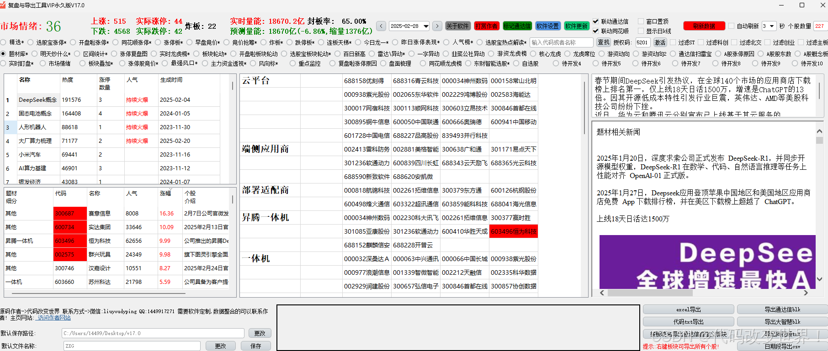828x351 pixels.
Task: Click the green 标记通达信 button
Action: click(517, 26)
